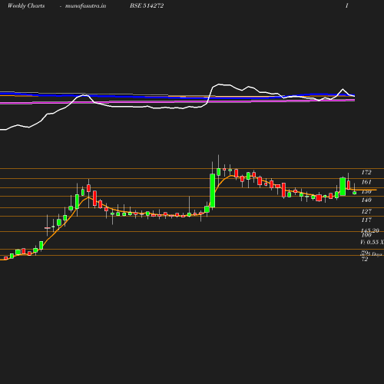This screenshot has width=384, height=384.
Task: Click the "Weekly Charts" title text
Action: 26,5
